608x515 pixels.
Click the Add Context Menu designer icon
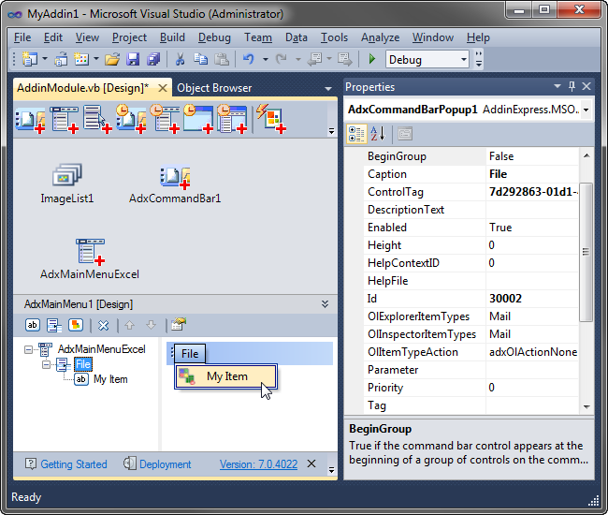coord(97,119)
